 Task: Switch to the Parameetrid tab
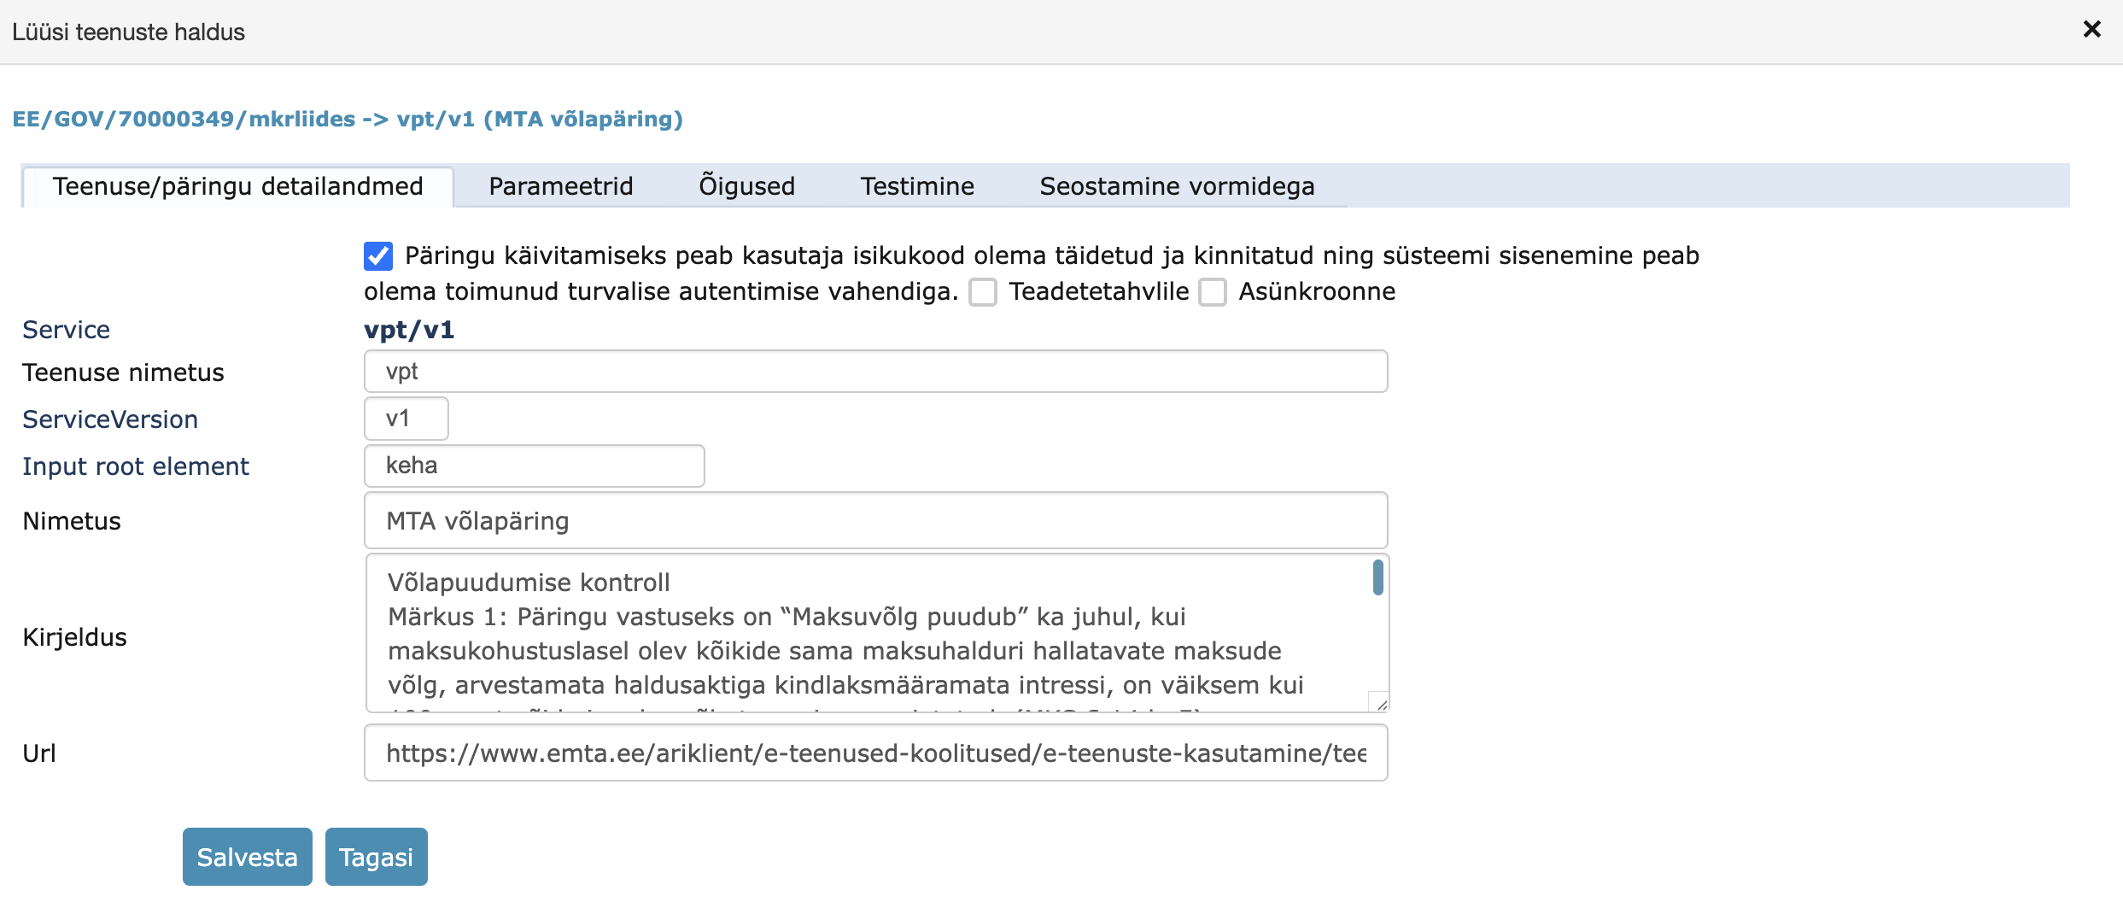[560, 186]
